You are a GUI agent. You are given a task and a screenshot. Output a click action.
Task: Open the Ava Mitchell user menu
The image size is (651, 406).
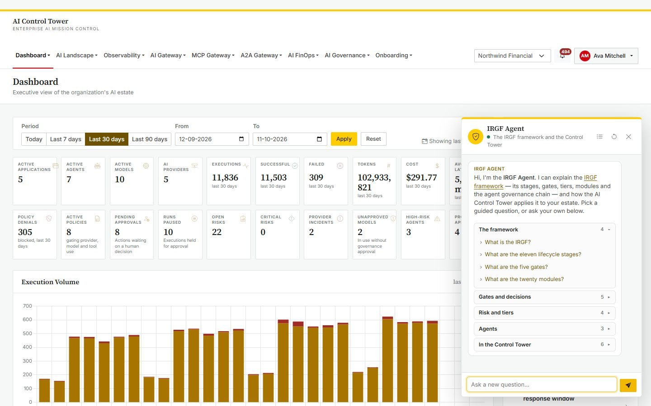606,56
